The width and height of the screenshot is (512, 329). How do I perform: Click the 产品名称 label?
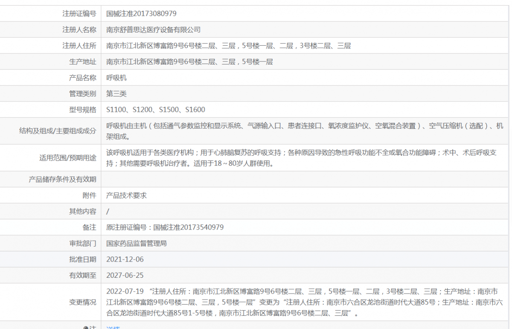click(83, 78)
